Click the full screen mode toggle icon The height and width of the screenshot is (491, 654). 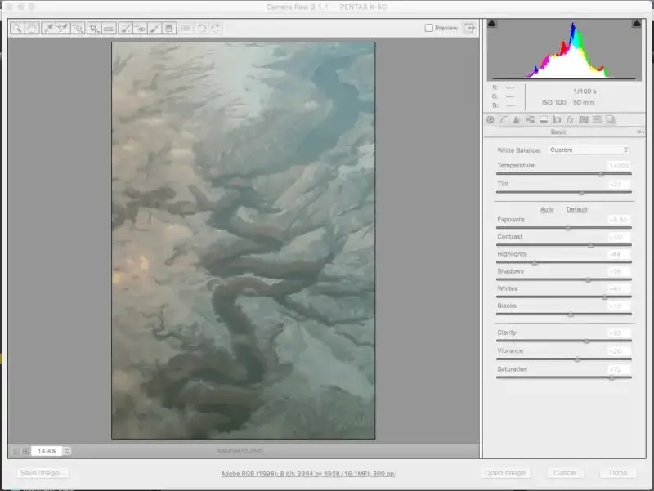pyautogui.click(x=469, y=28)
